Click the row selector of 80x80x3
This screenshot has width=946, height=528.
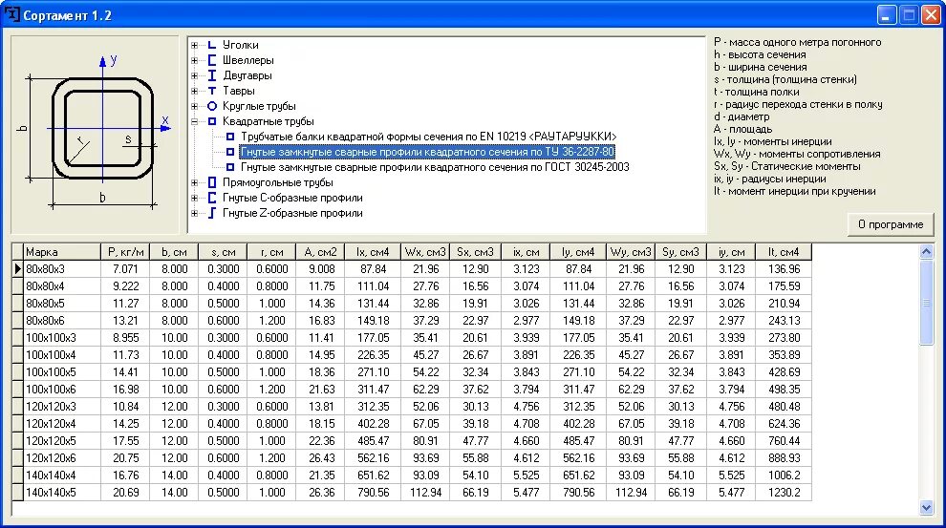pyautogui.click(x=17, y=269)
